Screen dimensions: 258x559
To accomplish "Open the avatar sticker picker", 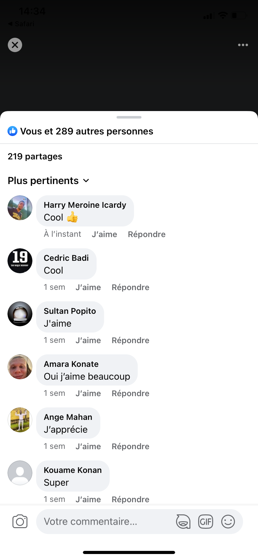I will point(183,521).
